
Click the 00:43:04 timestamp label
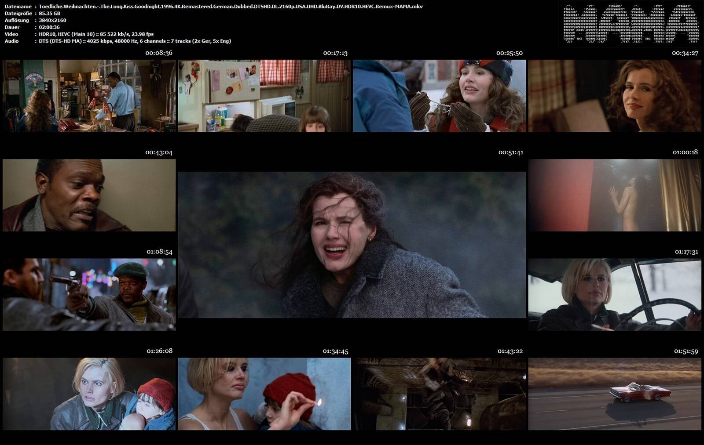pos(159,152)
